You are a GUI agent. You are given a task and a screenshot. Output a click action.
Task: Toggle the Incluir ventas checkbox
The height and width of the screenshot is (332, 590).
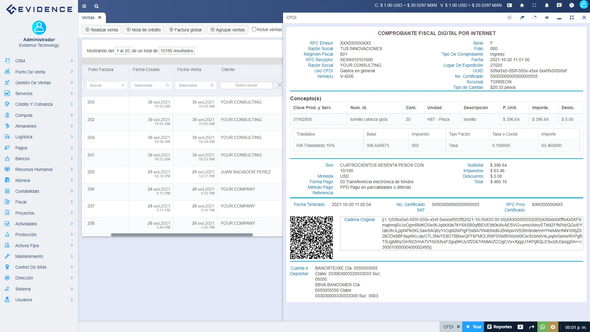coord(254,29)
